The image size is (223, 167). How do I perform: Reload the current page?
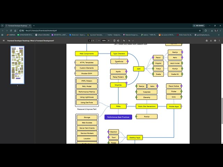point(11,31)
